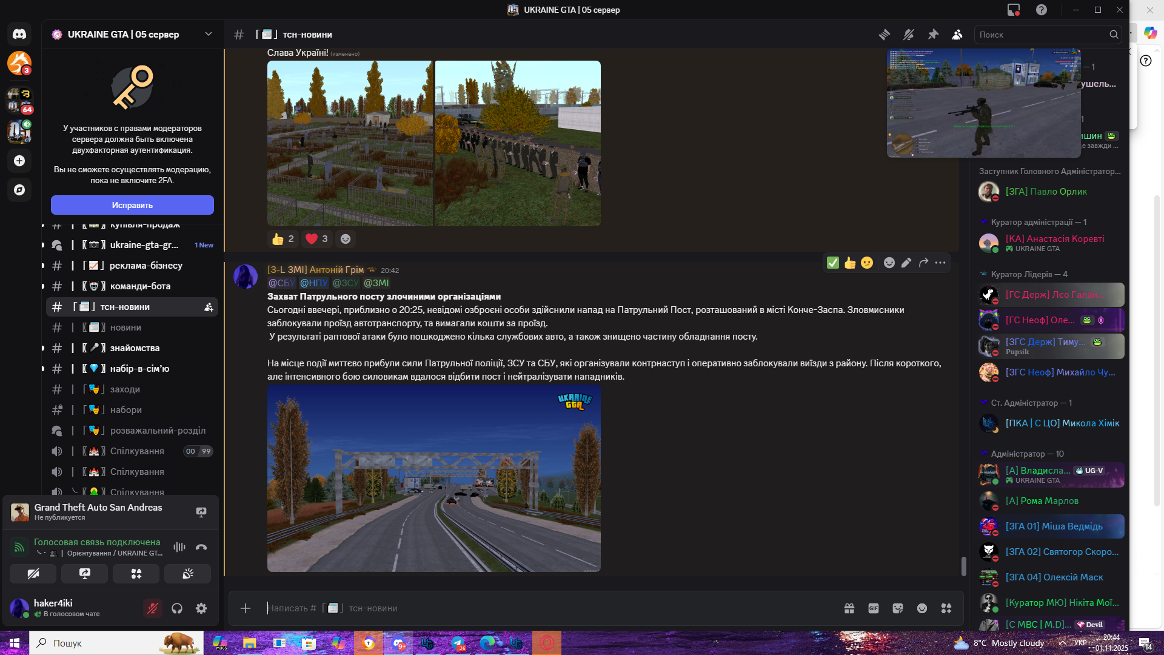Image resolution: width=1164 pixels, height=655 pixels.
Task: Toggle screen sharing in voice panel
Action: (x=85, y=574)
